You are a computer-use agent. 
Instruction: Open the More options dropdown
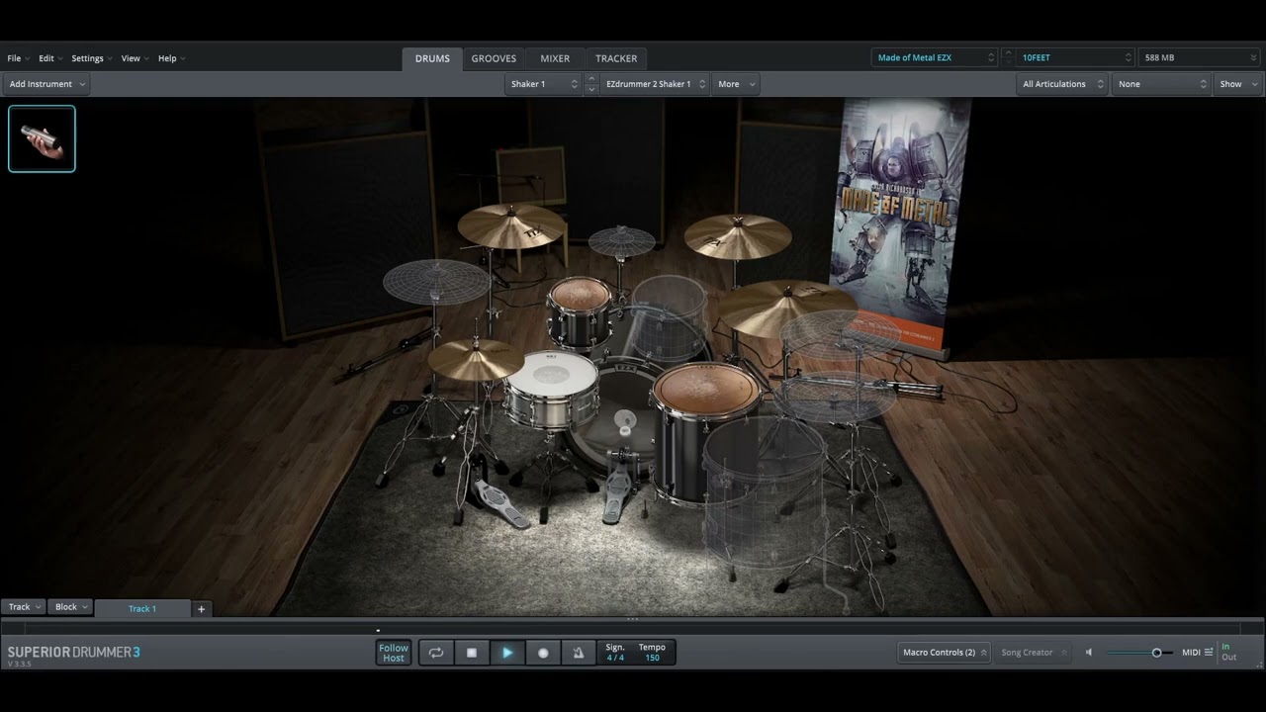tap(736, 84)
